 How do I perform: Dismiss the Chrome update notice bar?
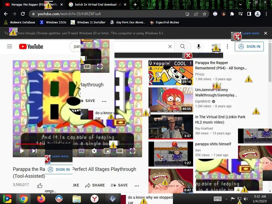point(266,33)
